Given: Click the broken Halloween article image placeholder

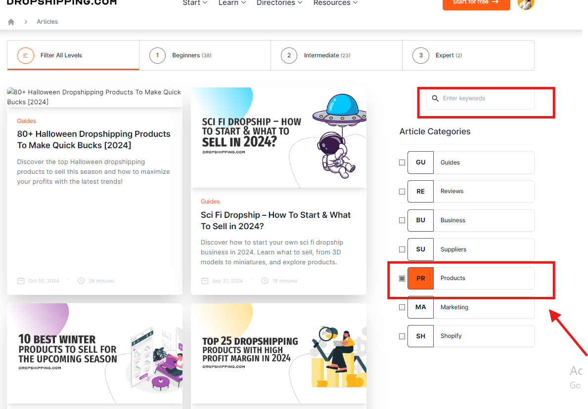Looking at the screenshot, I should (x=94, y=97).
